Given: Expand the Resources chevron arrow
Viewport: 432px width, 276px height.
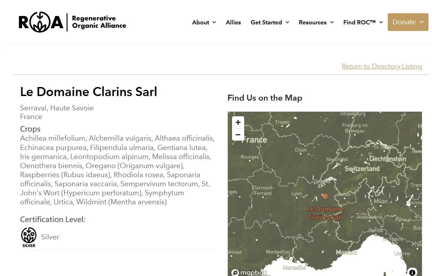Looking at the screenshot, I should pos(332,22).
